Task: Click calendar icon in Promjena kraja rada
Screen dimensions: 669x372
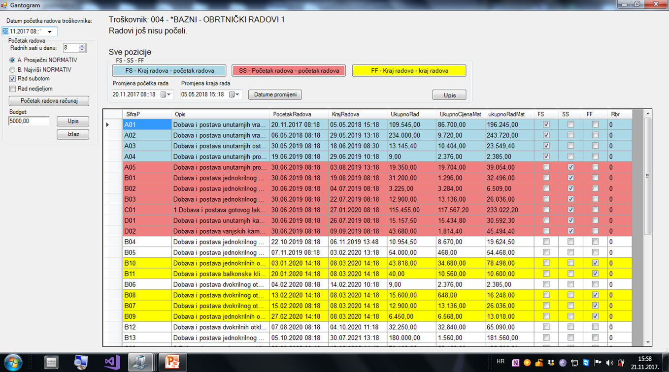Action: pyautogui.click(x=232, y=94)
